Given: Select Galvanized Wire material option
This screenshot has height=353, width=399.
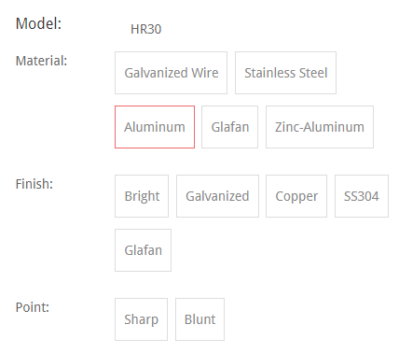Looking at the screenshot, I should (171, 73).
